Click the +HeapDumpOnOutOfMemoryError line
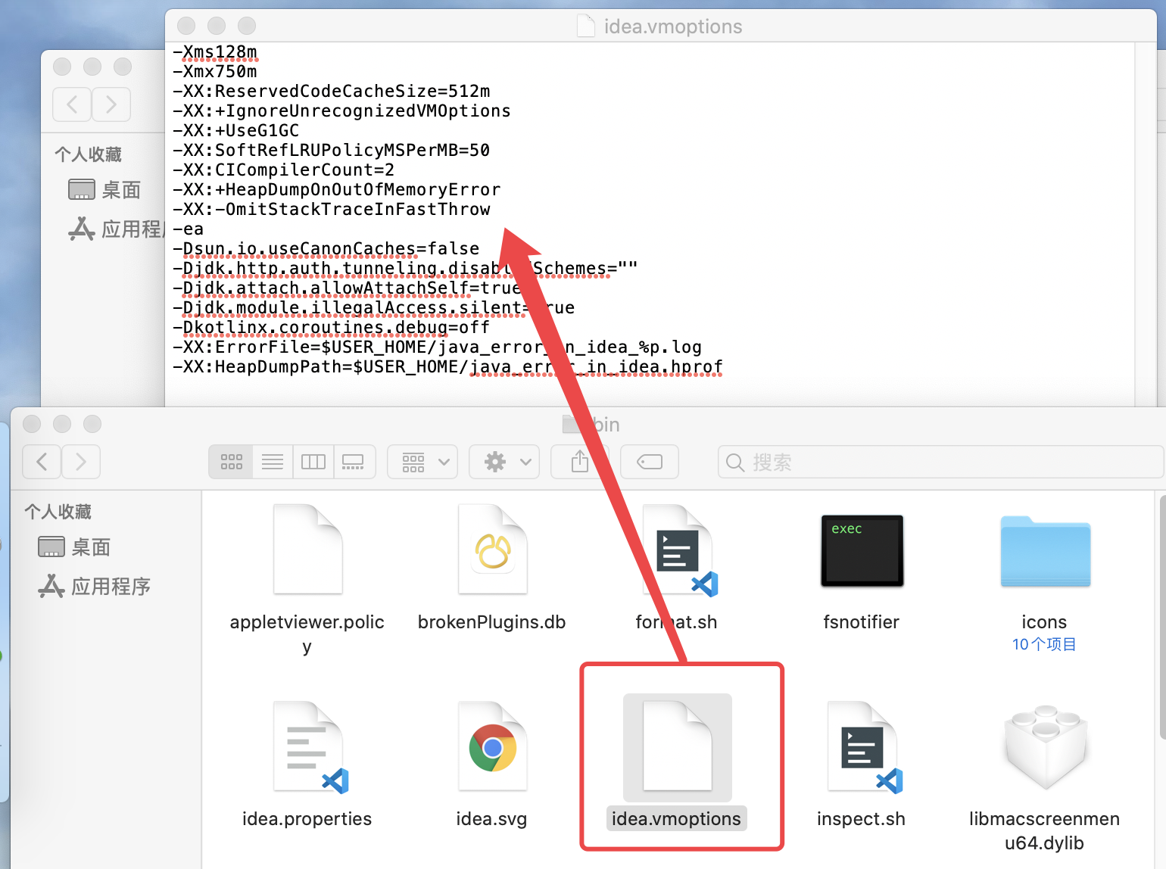The image size is (1166, 869). [337, 189]
